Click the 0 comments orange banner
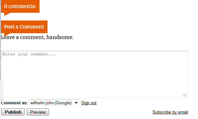The image size is (198, 119). coord(20,6)
